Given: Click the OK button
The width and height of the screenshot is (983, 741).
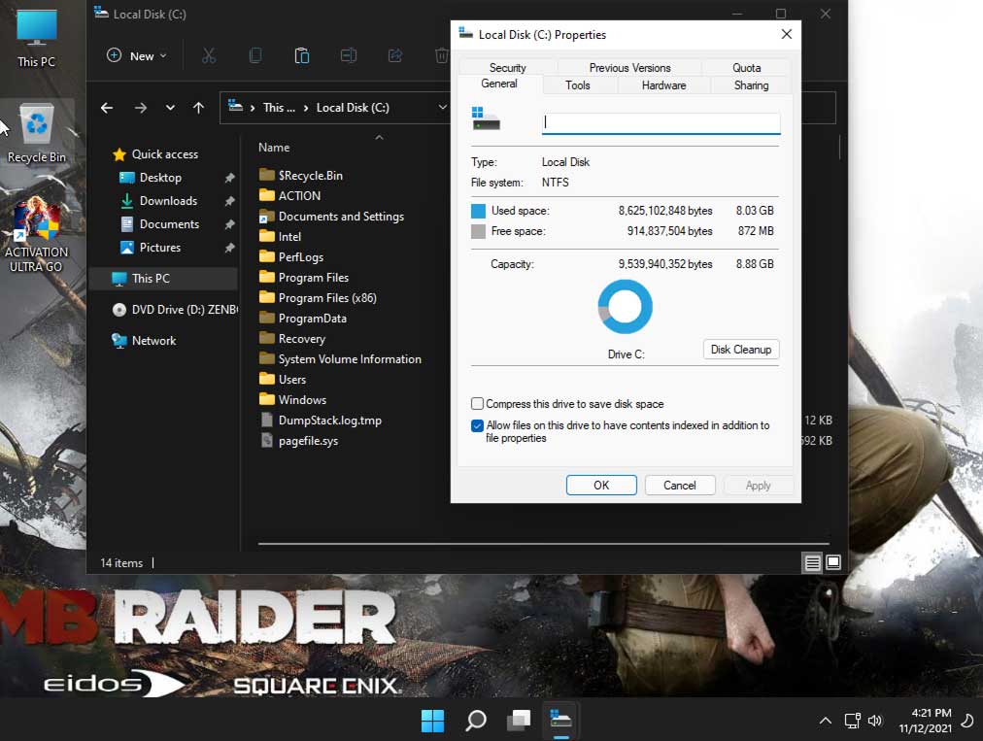Looking at the screenshot, I should coord(601,486).
